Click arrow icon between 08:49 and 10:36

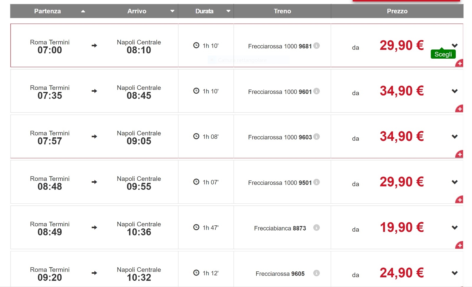point(94,227)
